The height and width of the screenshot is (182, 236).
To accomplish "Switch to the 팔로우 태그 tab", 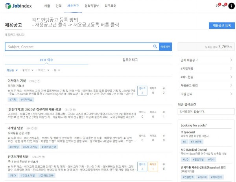I will (130, 60).
